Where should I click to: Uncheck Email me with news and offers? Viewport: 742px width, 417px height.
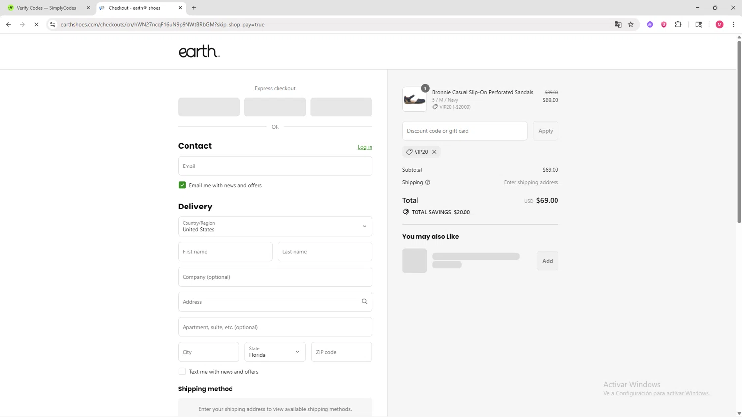tap(182, 185)
